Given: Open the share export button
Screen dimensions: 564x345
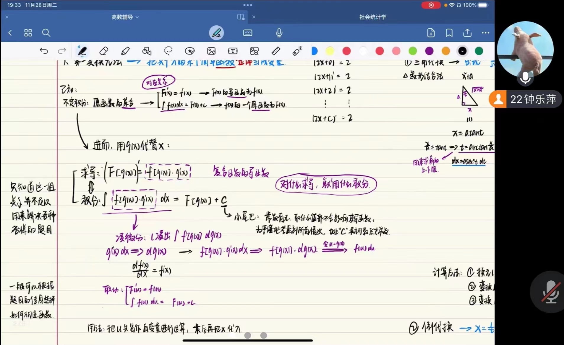Looking at the screenshot, I should tap(467, 33).
